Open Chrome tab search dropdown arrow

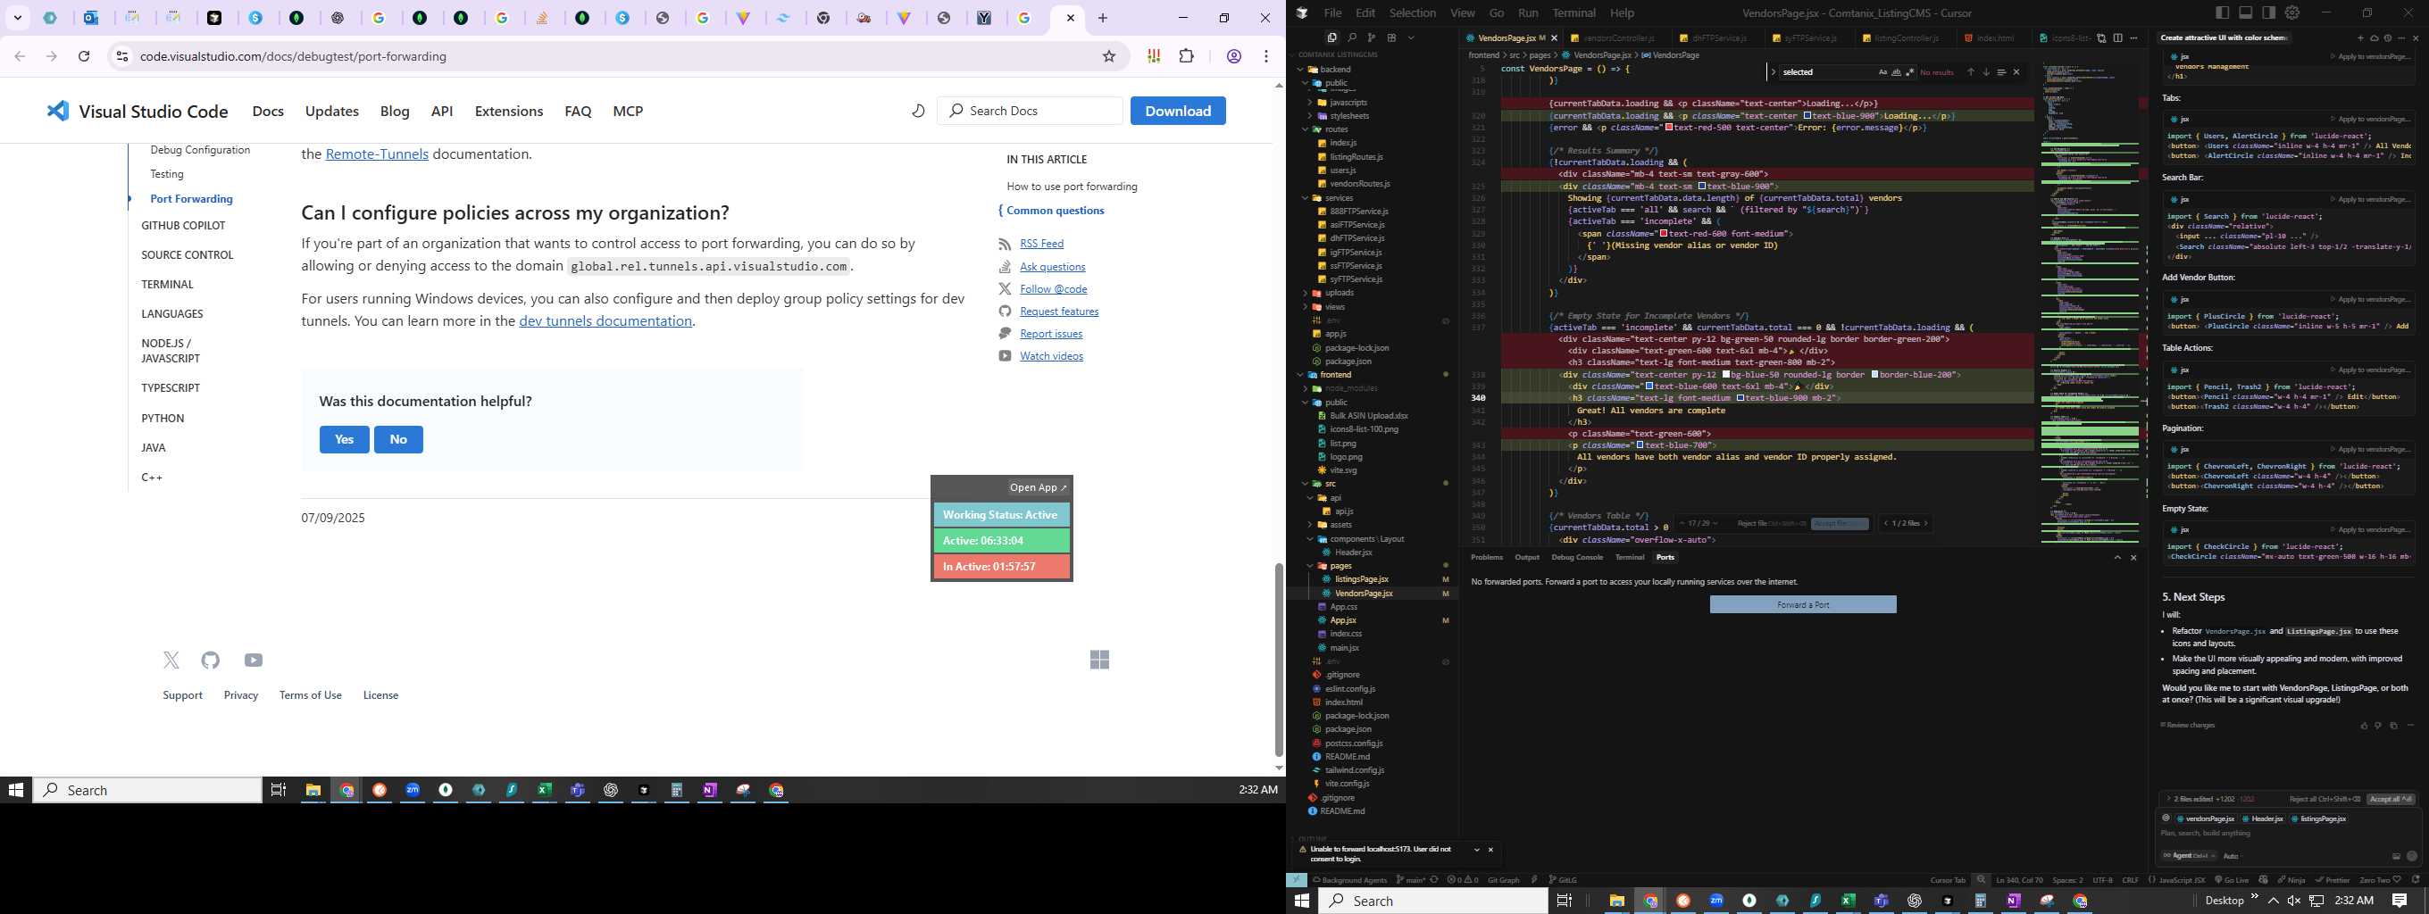click(x=18, y=18)
